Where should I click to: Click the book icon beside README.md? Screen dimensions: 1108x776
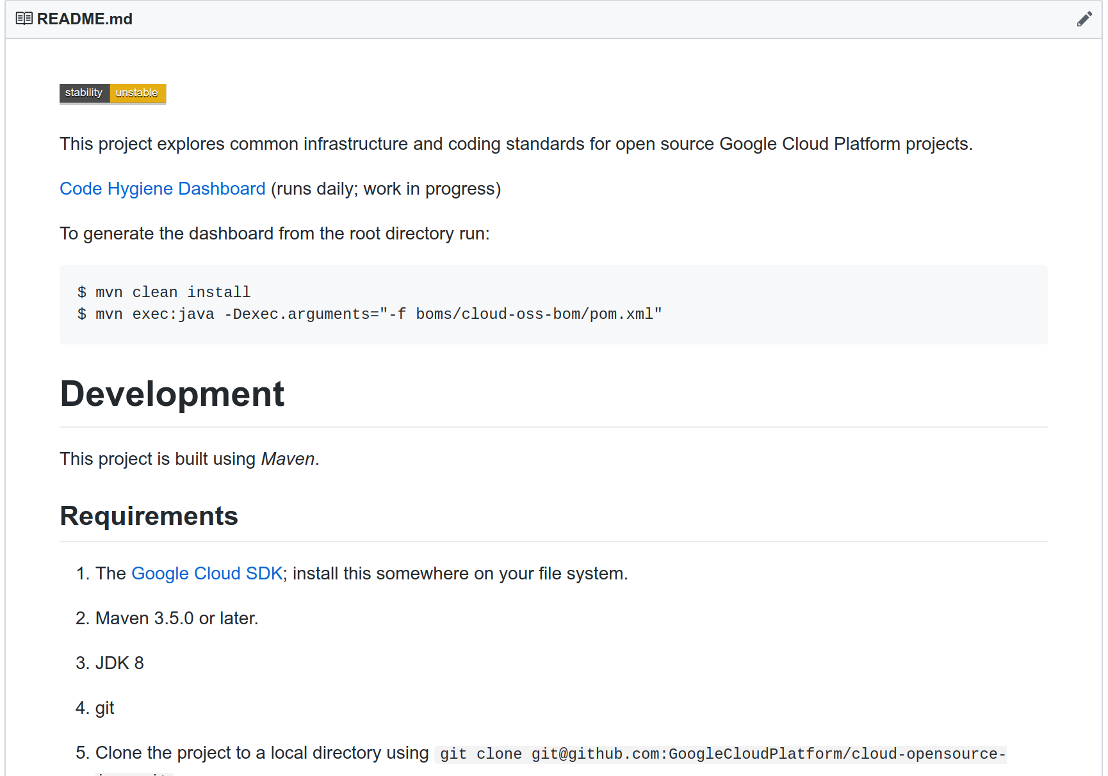(24, 19)
